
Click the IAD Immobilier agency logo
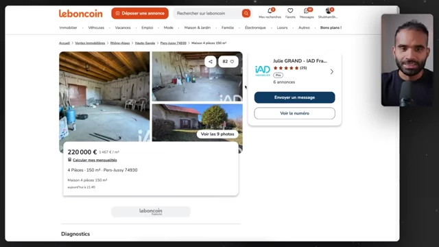[263, 71]
